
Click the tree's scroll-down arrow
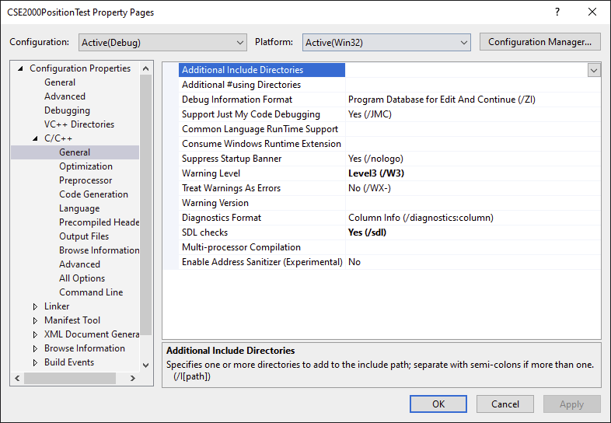click(146, 364)
